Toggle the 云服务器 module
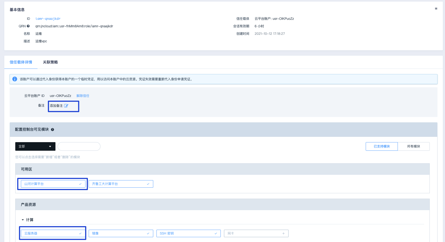Image resolution: width=445 pixels, height=242 pixels. (x=53, y=233)
